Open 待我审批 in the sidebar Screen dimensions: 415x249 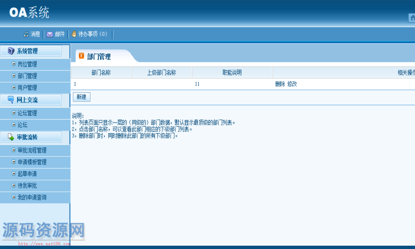coord(27,186)
